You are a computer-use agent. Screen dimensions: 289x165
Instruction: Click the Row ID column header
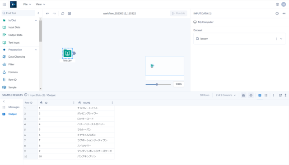pyautogui.click(x=28, y=103)
